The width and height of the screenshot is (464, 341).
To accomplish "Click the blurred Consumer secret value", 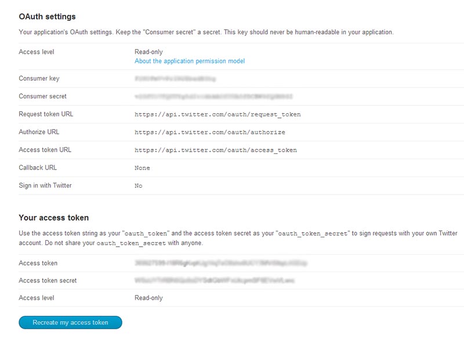I will (213, 97).
